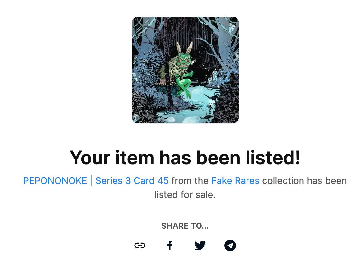Screen dimensions: 363x261
Task: Click the PEPONONOKE card artwork thumbnail
Action: [x=185, y=70]
